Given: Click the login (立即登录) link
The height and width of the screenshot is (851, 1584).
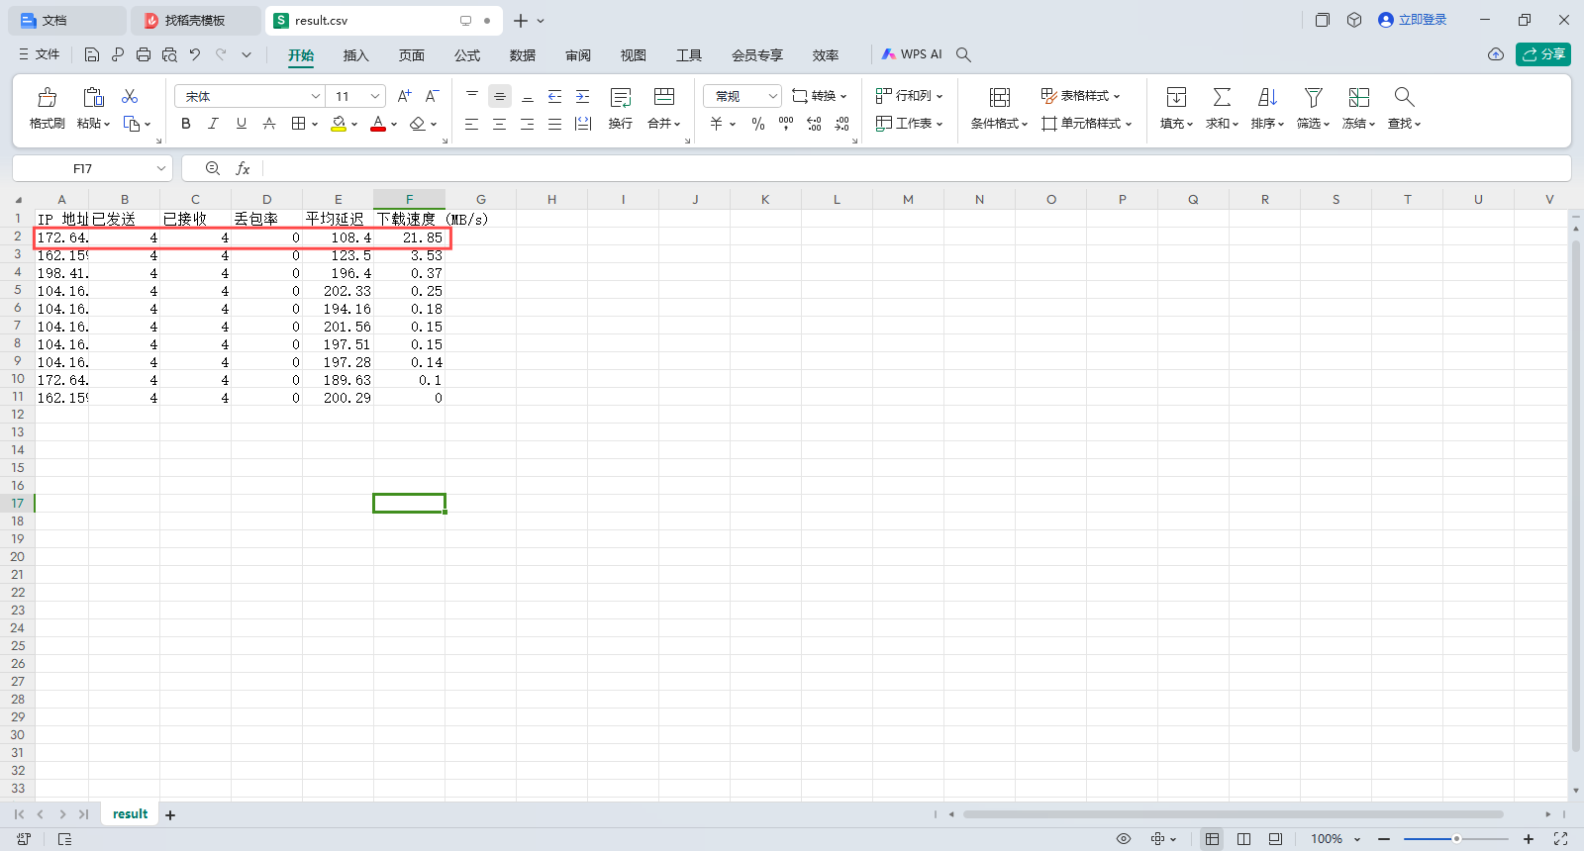Looking at the screenshot, I should pos(1413,20).
